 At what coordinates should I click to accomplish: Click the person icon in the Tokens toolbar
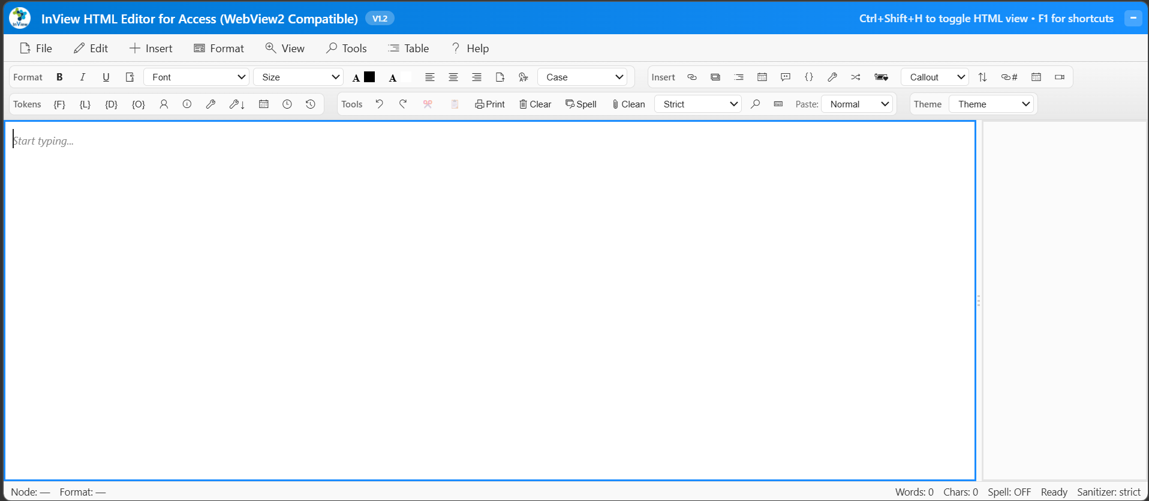pyautogui.click(x=164, y=104)
